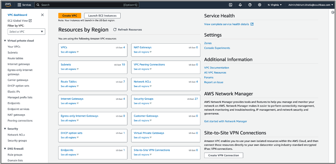Click the Refresh Resources icon

point(115,29)
